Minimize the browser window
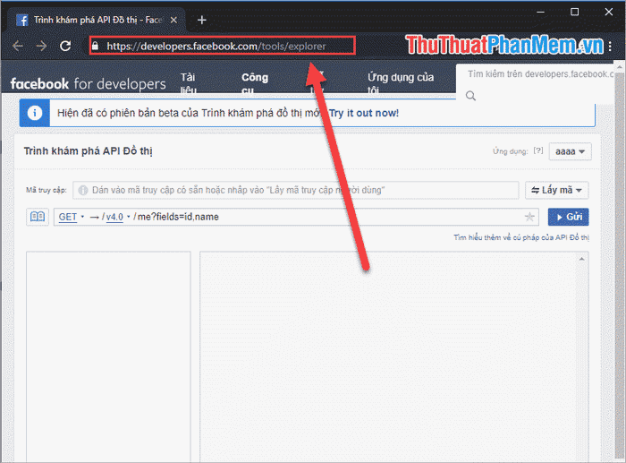Viewport: 626px width, 463px height. [x=540, y=12]
